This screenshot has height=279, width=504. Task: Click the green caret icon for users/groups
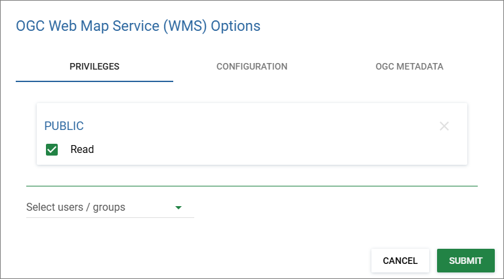178,207
